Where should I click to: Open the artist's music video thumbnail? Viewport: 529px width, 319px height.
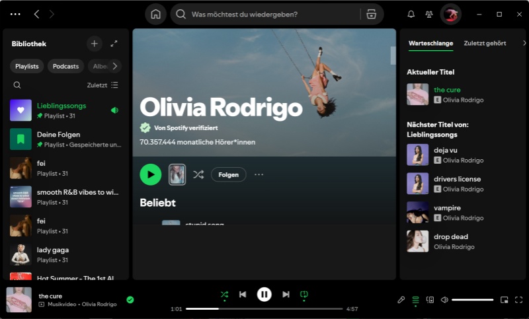177,174
